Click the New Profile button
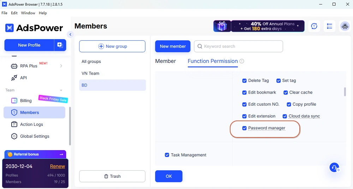 coord(29,45)
